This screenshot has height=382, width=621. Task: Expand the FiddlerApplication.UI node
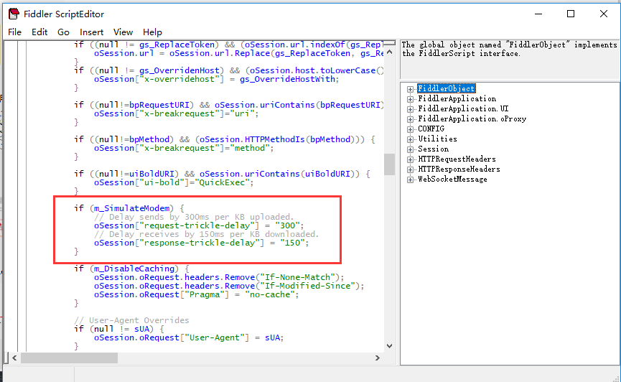(411, 109)
